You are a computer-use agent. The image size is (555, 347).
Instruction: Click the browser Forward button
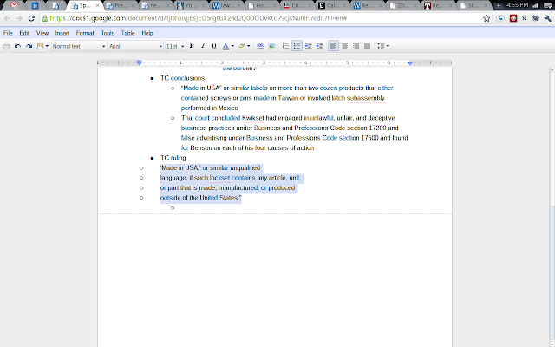(19, 18)
